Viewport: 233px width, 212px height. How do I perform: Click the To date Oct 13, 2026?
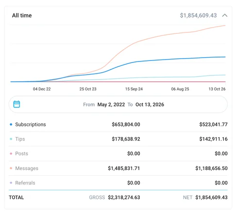point(150,105)
